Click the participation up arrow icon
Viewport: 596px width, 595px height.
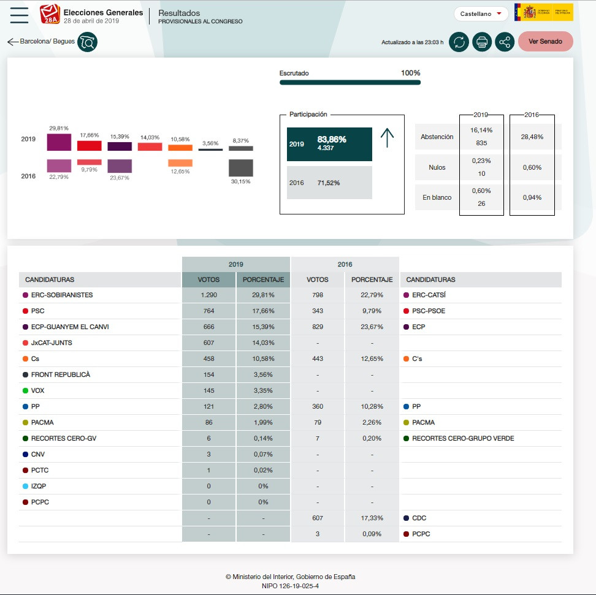(387, 138)
